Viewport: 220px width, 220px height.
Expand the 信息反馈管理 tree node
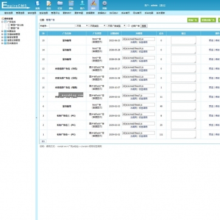click(2, 40)
